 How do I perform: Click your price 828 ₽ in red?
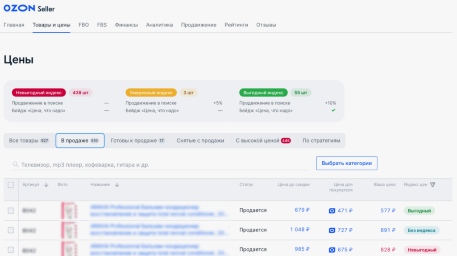coord(388,250)
